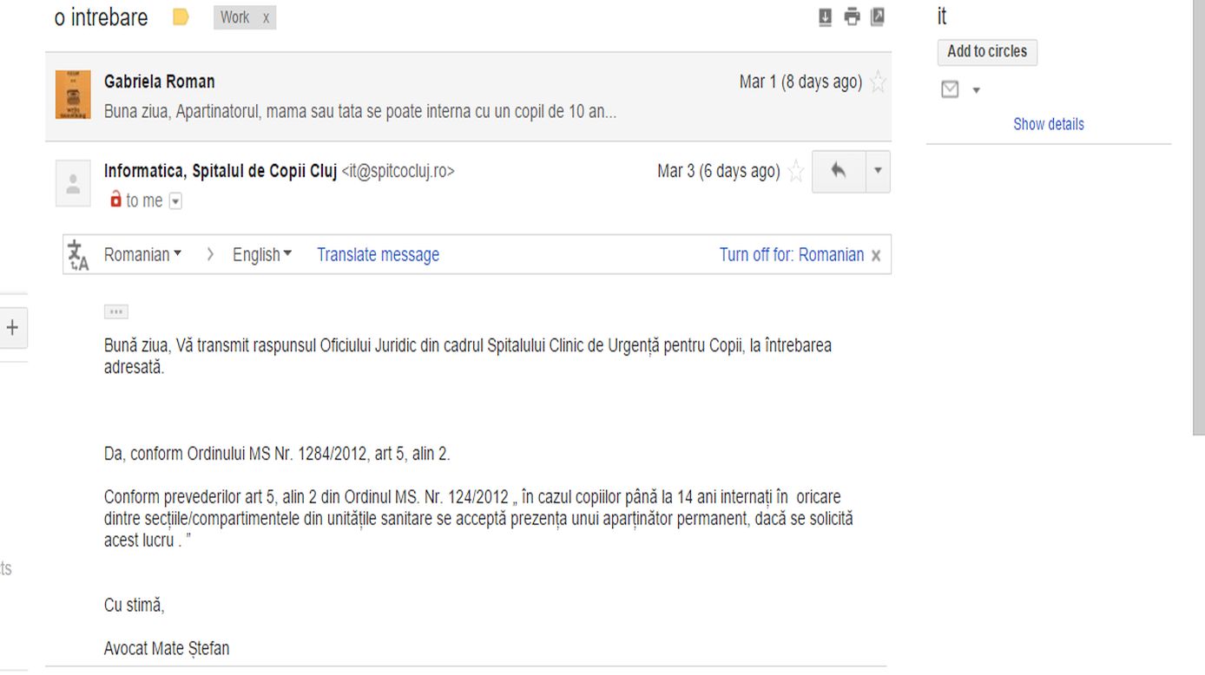This screenshot has height=675, width=1205.
Task: Click Turn off for: Romanian
Action: click(x=792, y=255)
